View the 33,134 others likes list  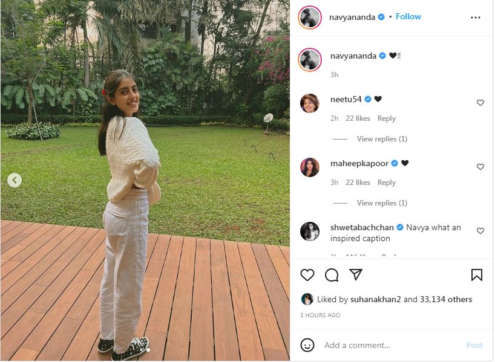[x=446, y=299]
